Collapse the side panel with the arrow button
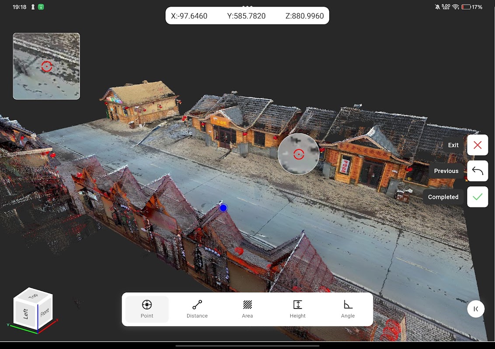 point(476,309)
